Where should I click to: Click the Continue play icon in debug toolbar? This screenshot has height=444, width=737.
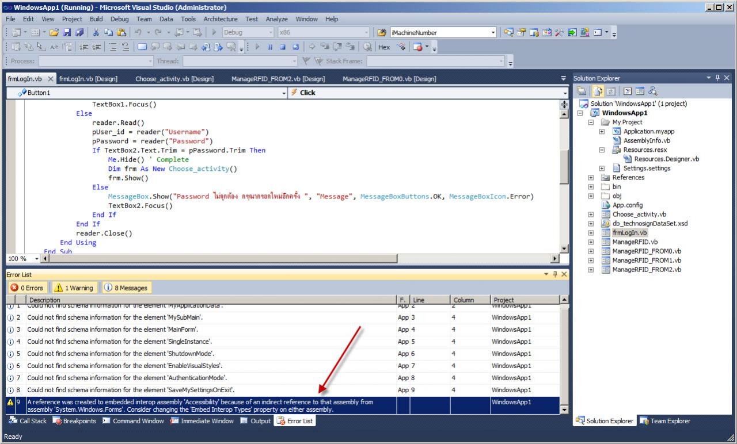point(257,47)
